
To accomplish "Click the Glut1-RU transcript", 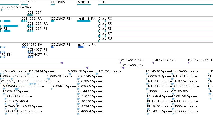I will 105,39.
